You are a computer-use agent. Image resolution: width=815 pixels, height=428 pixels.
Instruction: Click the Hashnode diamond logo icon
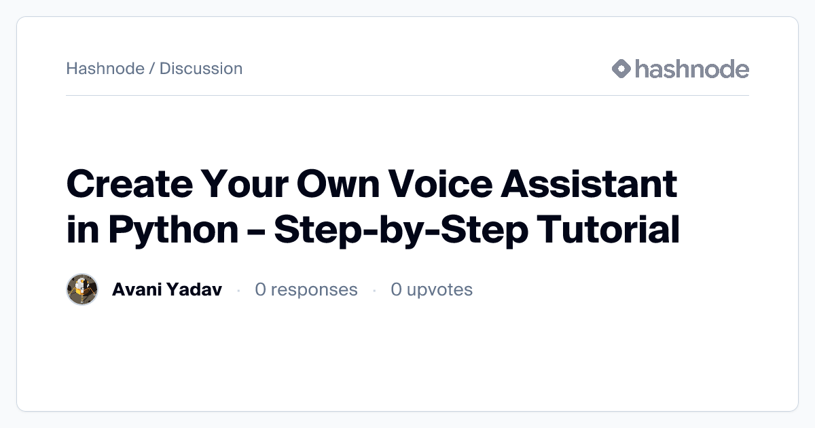(x=621, y=69)
